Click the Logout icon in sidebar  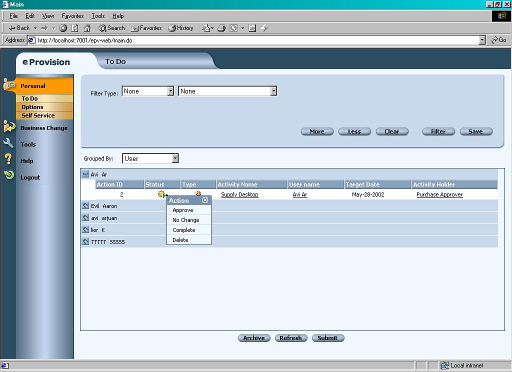point(8,175)
